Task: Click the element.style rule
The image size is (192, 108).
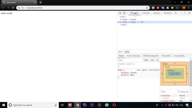Action: coord(126,64)
